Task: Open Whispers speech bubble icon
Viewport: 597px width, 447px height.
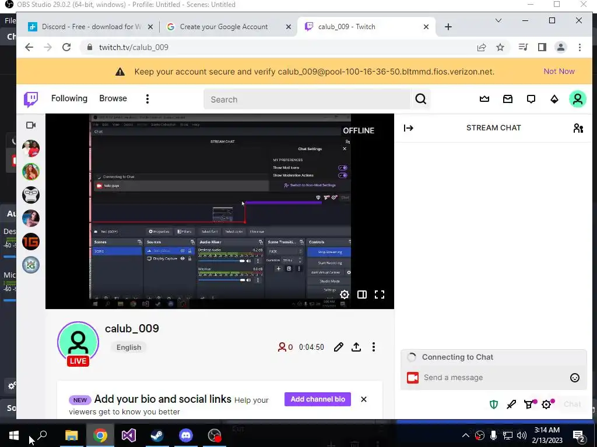Action: [531, 99]
